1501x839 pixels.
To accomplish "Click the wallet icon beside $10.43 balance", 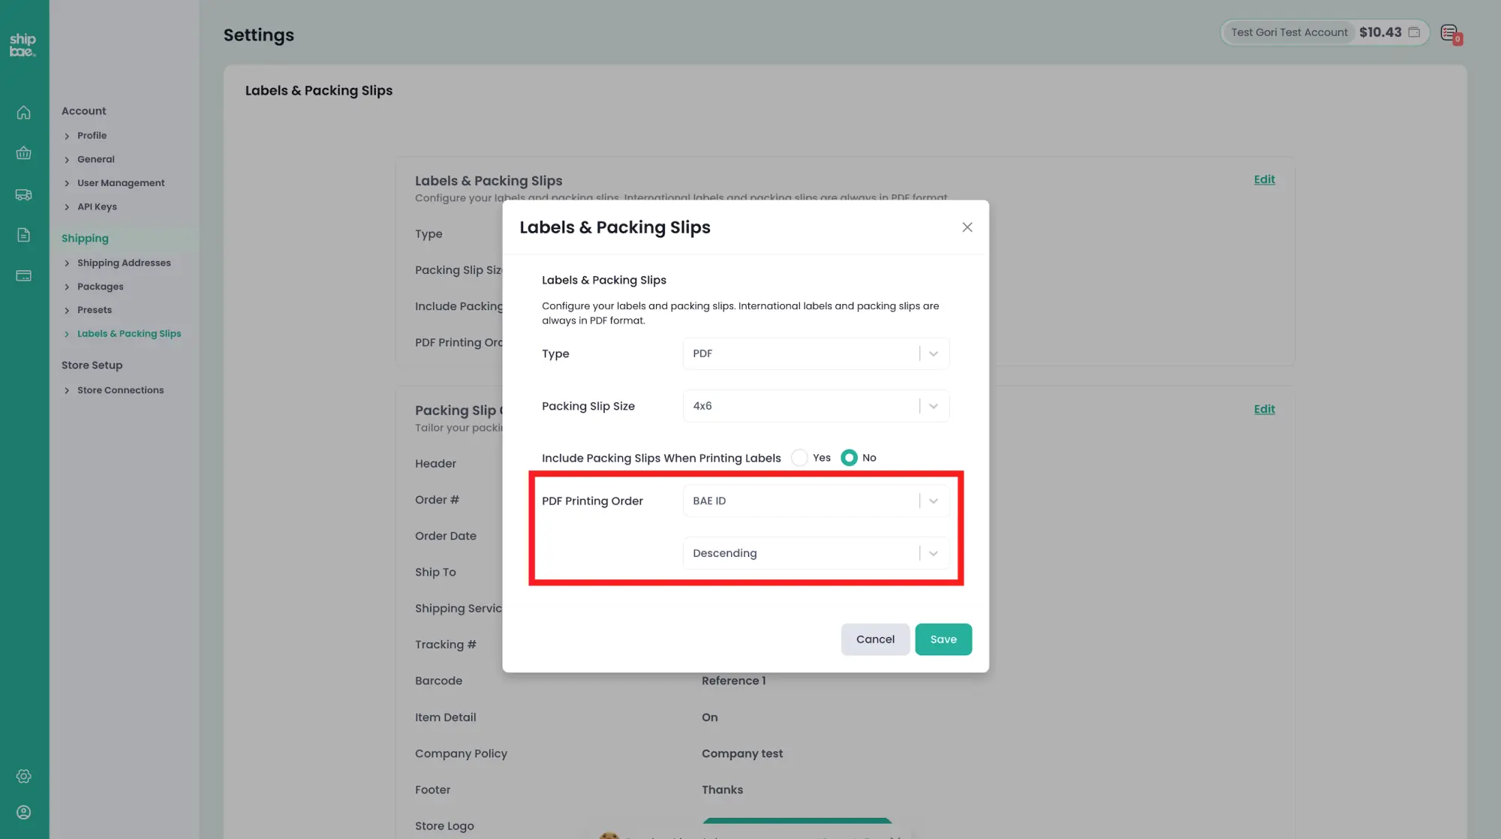I will (x=1414, y=32).
